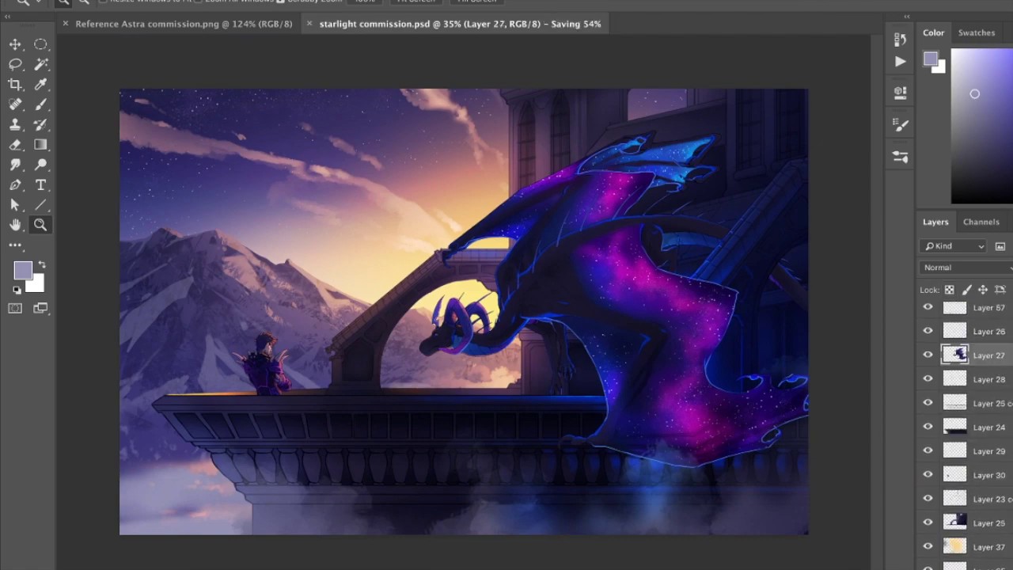Open the Actions panel play icon
Screen dimensions: 1013x570
(x=900, y=61)
